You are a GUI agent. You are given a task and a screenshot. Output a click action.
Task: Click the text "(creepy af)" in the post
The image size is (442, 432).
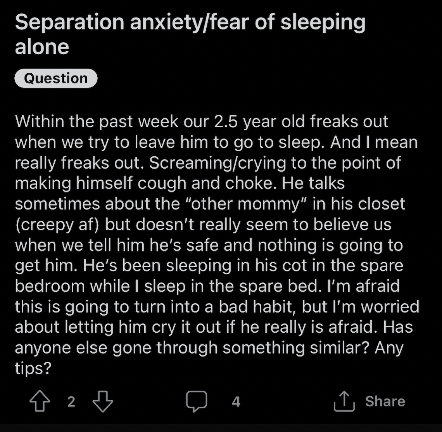57,225
